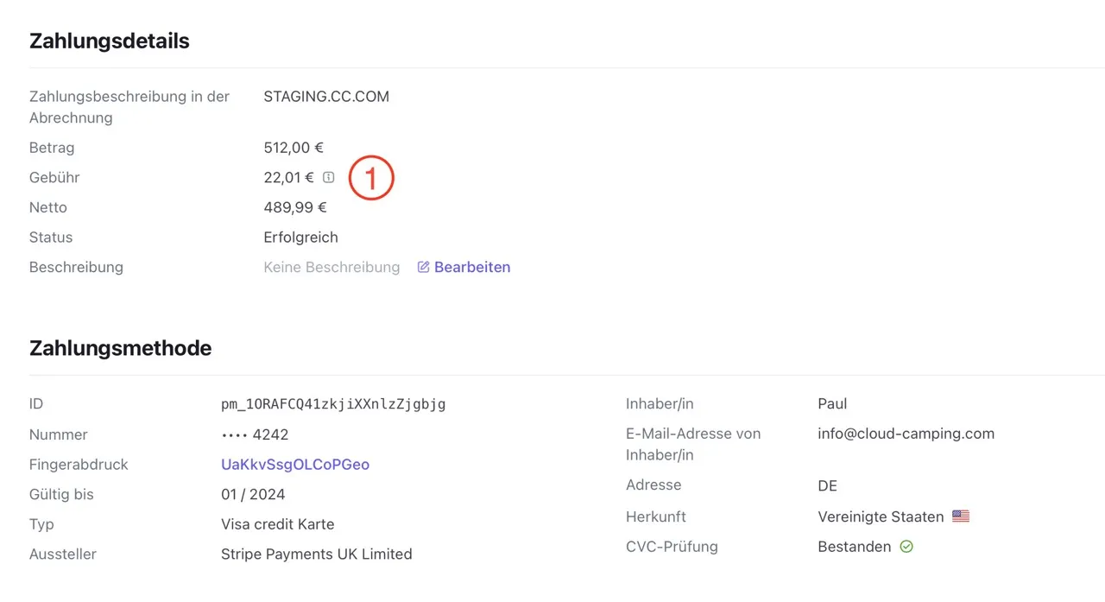Click the Betrag value 512,00 €
Screen dimensions: 1105x602
294,148
